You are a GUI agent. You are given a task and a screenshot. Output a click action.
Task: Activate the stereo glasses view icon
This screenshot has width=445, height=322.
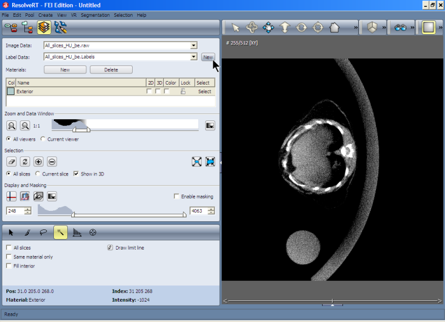point(400,27)
